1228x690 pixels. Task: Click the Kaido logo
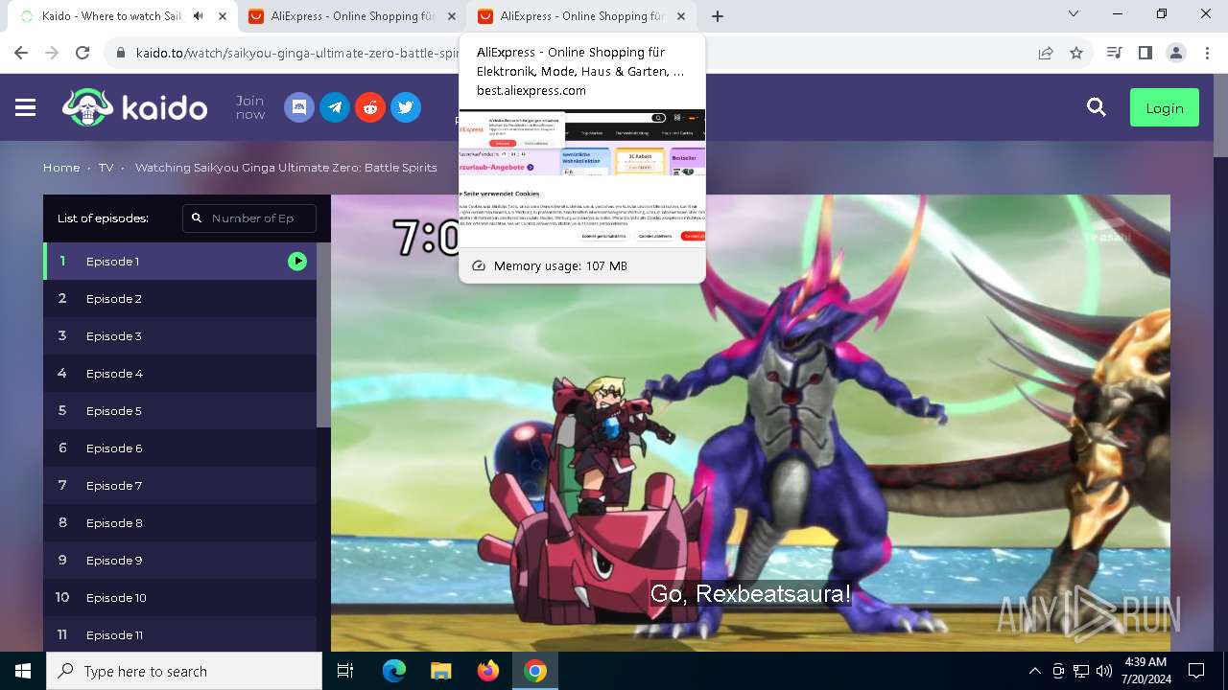(134, 107)
